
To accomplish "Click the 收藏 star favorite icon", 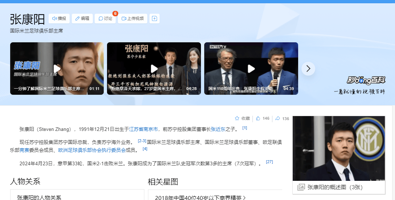I will pos(237,118).
